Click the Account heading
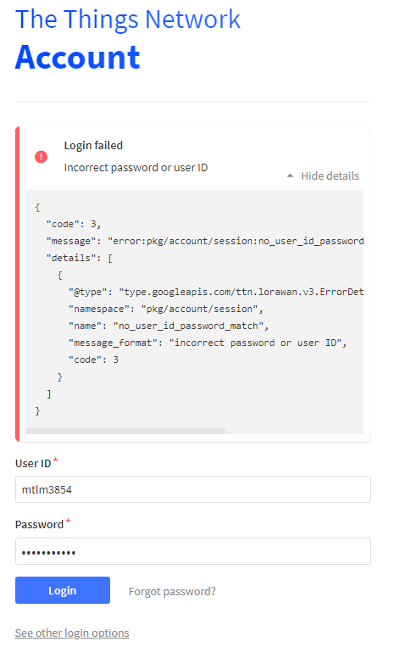The width and height of the screenshot is (394, 647). click(x=78, y=57)
